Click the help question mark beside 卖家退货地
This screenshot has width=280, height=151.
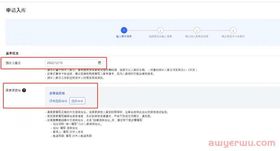(24, 91)
